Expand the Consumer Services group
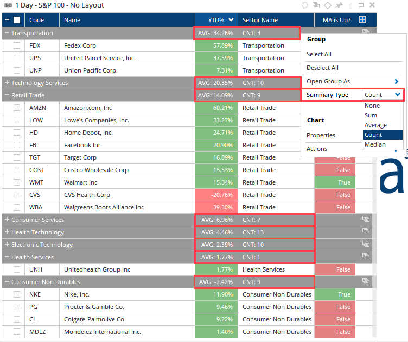This screenshot has height=342, width=408. [7, 220]
